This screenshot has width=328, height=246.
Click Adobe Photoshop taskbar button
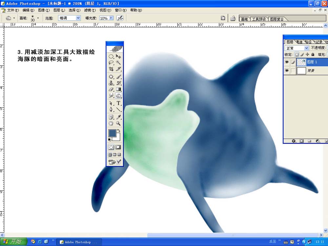pyautogui.click(x=79, y=242)
